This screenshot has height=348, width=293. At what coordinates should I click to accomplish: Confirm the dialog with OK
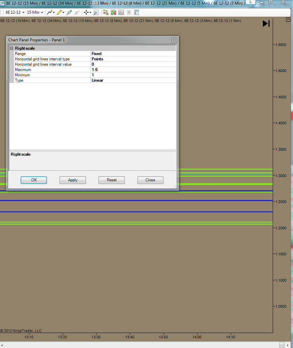34,180
